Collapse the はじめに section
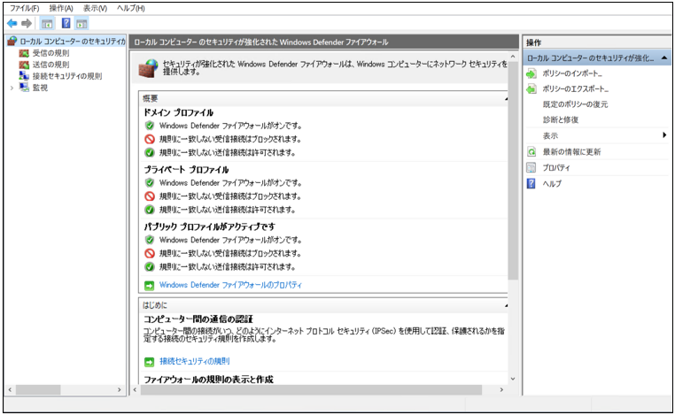The height and width of the screenshot is (415, 675). 506,306
